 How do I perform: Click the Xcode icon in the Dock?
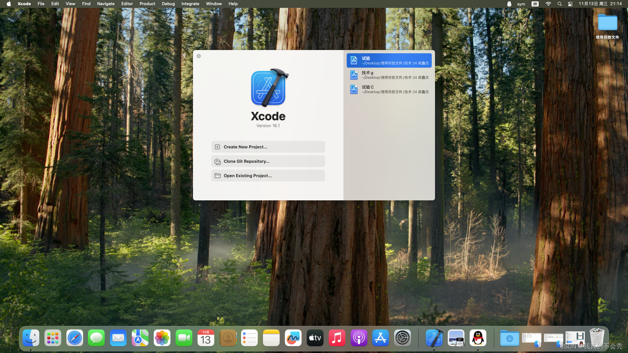click(x=434, y=338)
